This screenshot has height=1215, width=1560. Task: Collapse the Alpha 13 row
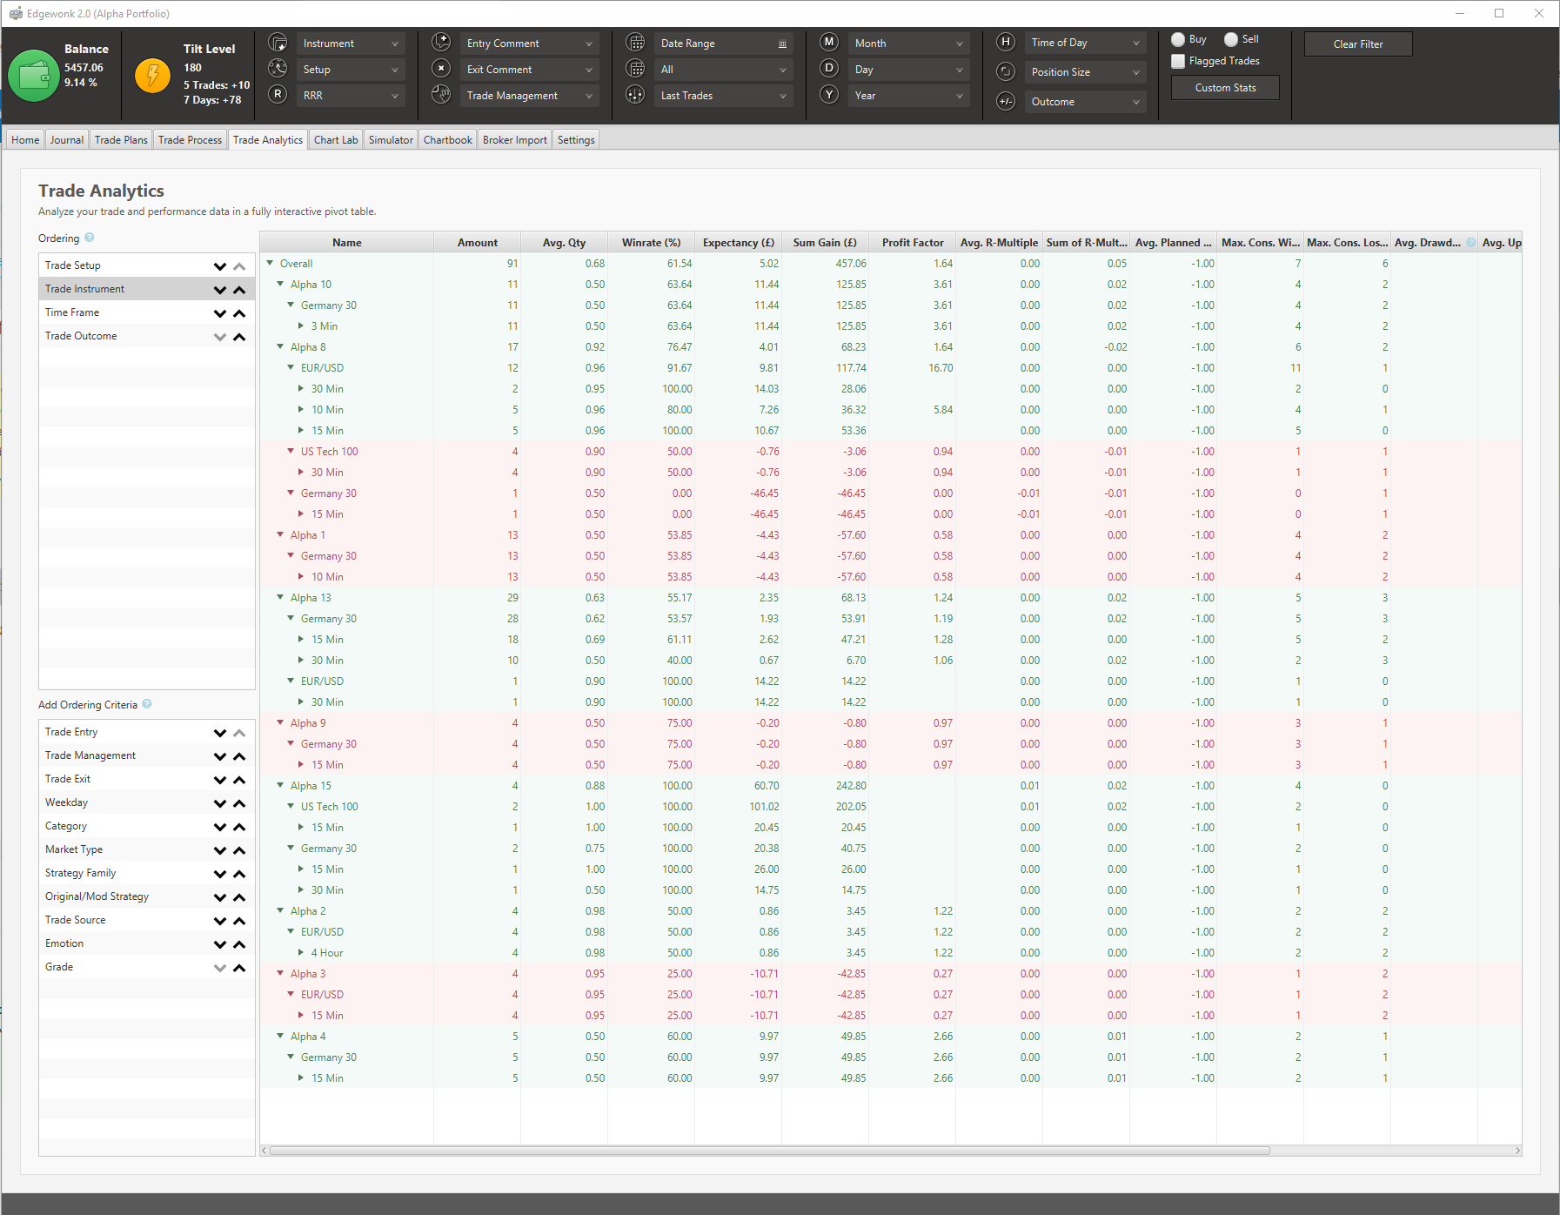pyautogui.click(x=281, y=597)
